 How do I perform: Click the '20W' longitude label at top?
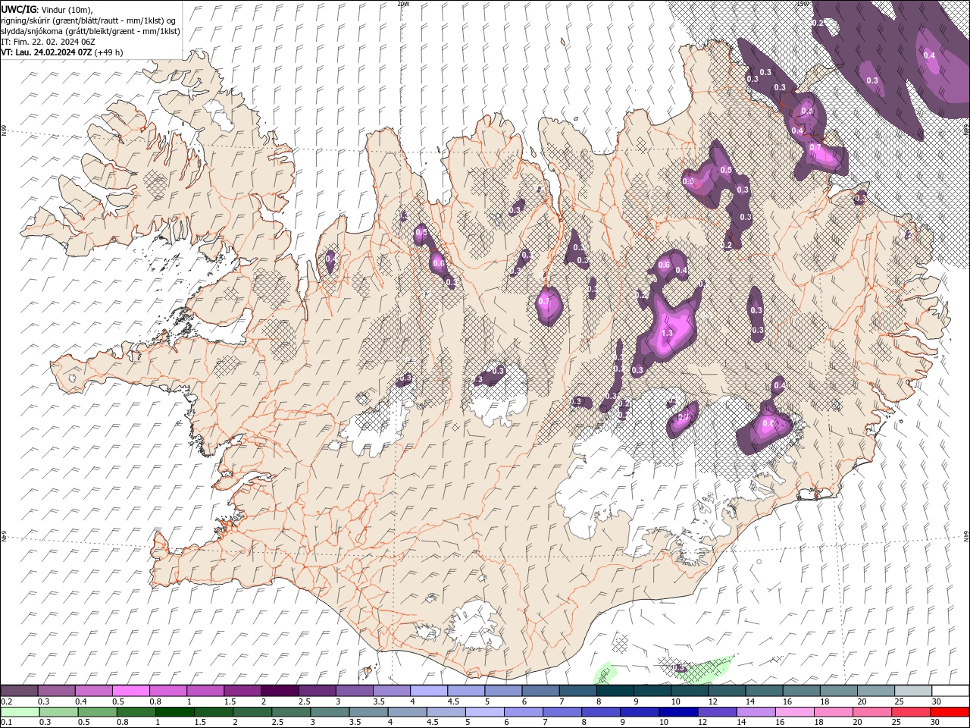click(x=403, y=4)
